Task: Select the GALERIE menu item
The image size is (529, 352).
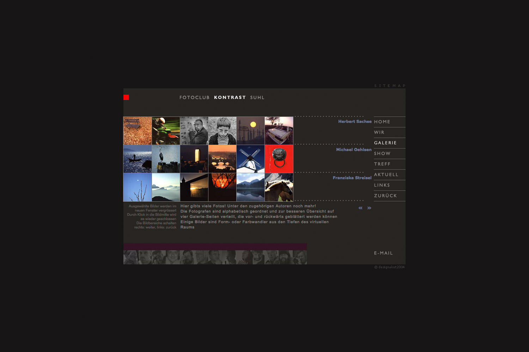Action: pyautogui.click(x=385, y=143)
